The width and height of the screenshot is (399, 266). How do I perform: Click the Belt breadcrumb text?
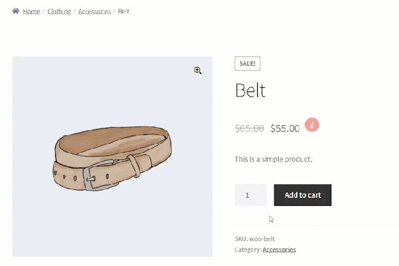[x=123, y=12]
